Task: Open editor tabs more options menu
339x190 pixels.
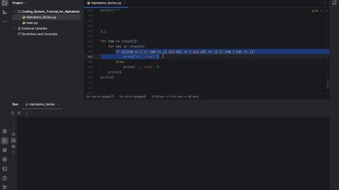Action: coord(325,3)
